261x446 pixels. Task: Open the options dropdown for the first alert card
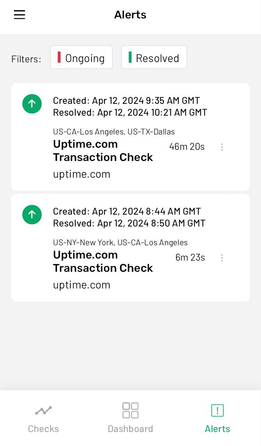[x=222, y=147]
